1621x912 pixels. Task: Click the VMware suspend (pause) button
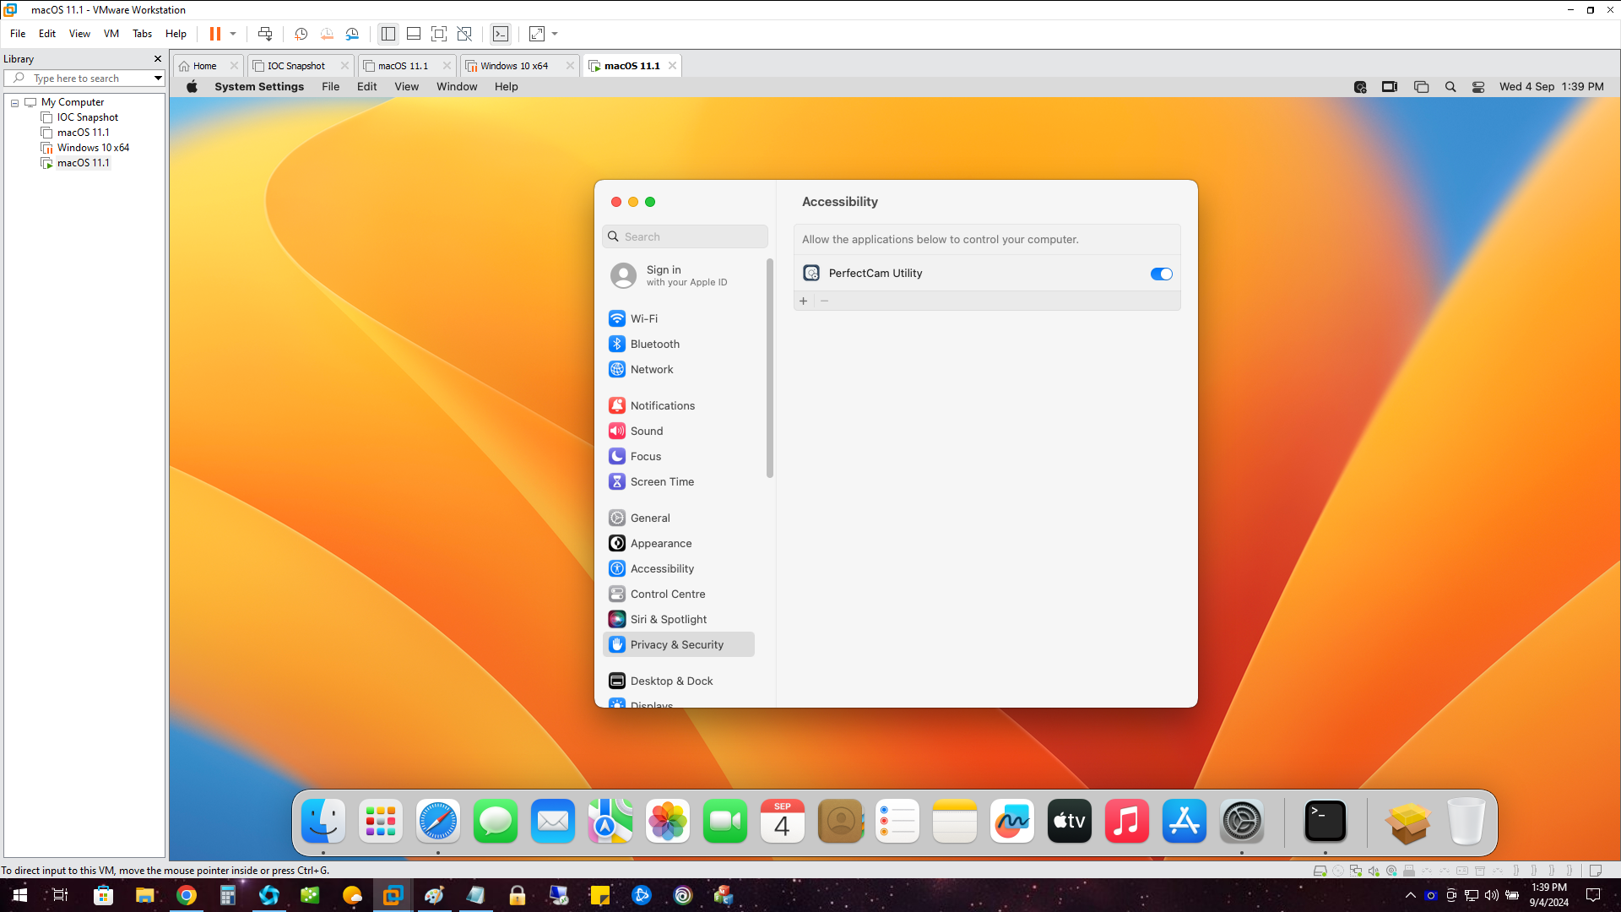(x=215, y=34)
